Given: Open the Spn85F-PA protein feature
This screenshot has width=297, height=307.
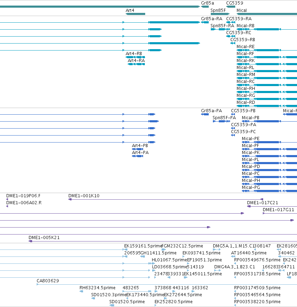Looking at the screenshot, I should [x=222, y=121].
